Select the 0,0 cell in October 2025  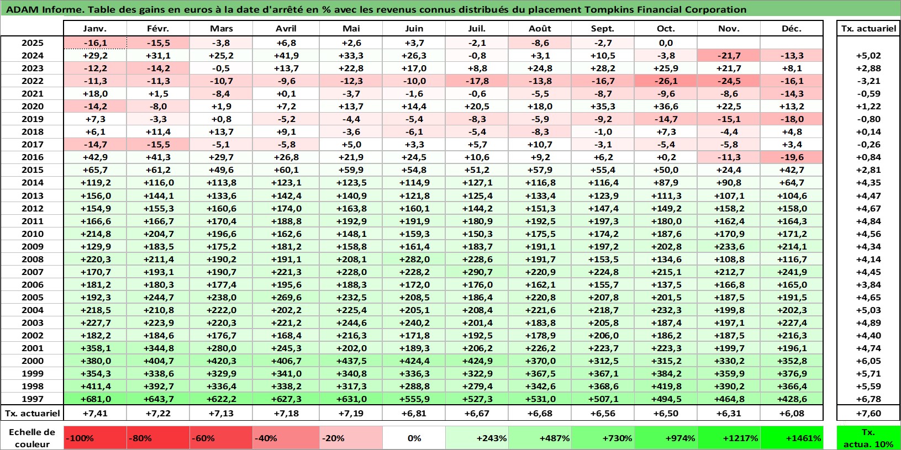point(666,43)
